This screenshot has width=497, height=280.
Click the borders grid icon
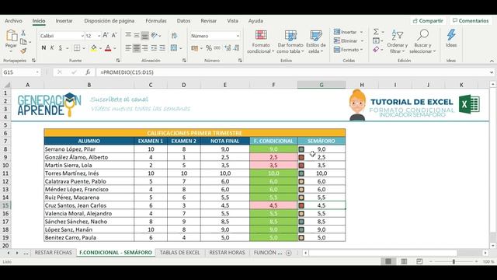point(77,48)
